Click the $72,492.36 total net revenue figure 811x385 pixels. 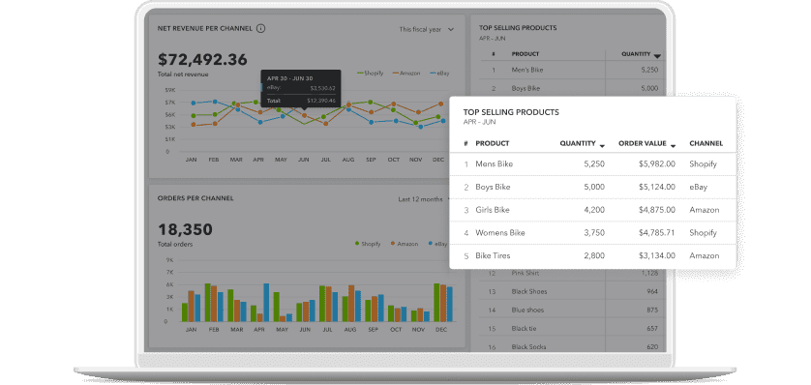[x=202, y=59]
